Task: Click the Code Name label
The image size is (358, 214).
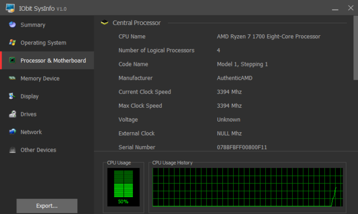Action: pos(133,64)
